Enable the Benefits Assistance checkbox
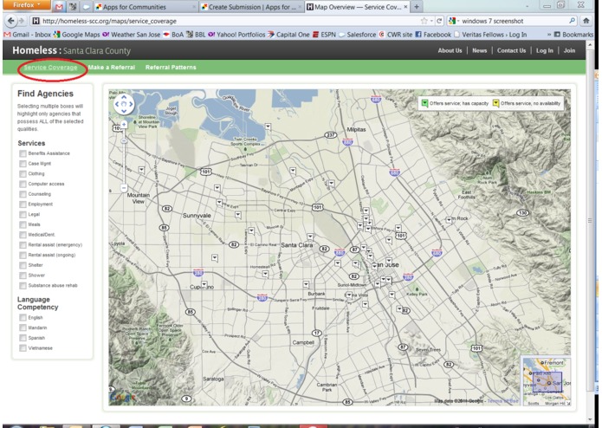 coord(23,153)
